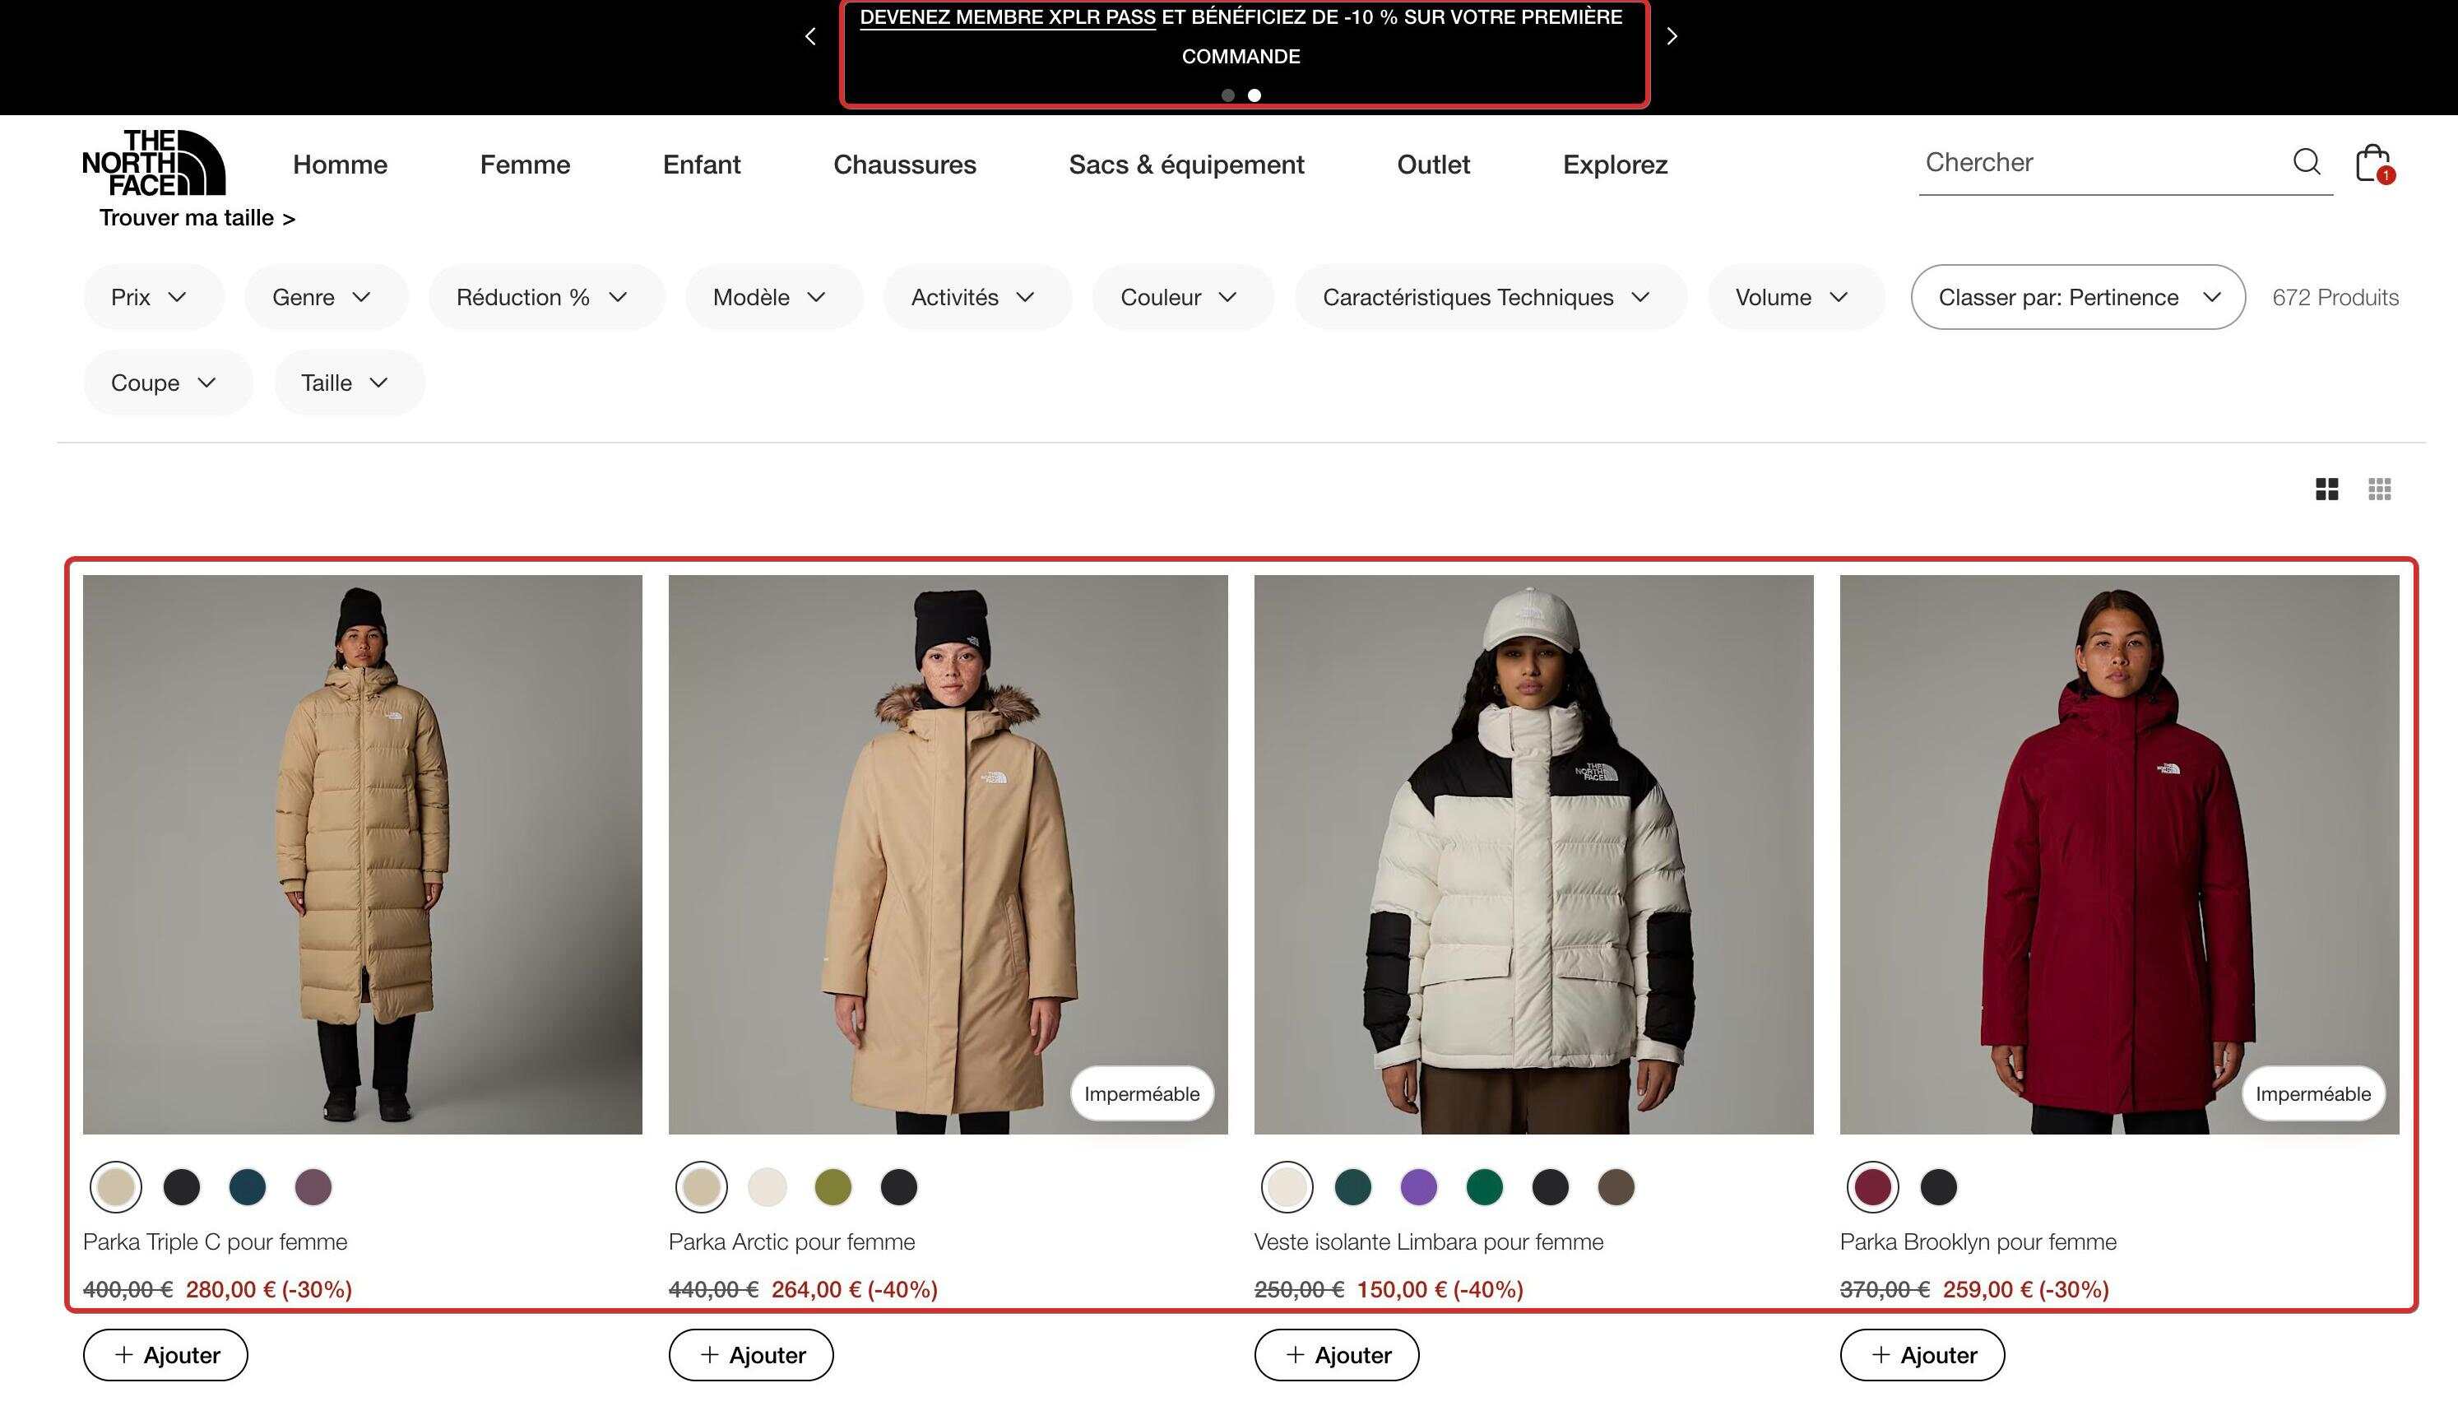
Task: Open the Enfant menu
Action: click(x=702, y=164)
